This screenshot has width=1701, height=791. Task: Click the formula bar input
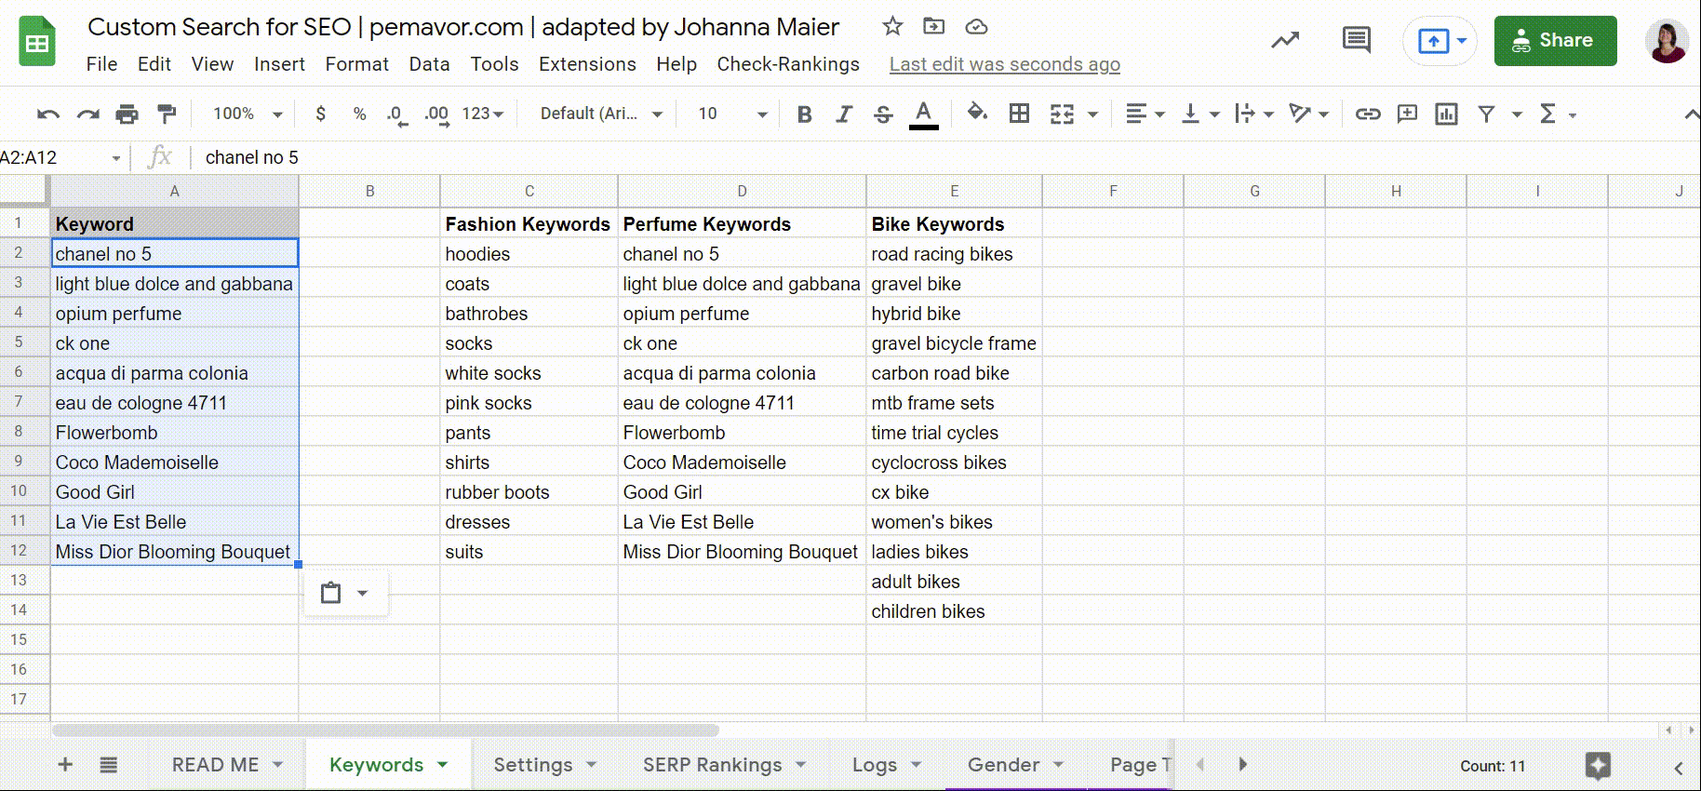[x=947, y=157]
